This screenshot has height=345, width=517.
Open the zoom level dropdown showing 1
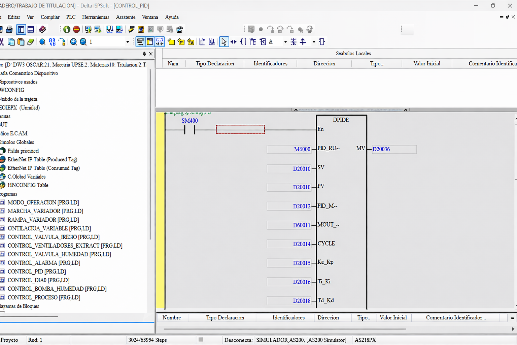[x=128, y=42]
